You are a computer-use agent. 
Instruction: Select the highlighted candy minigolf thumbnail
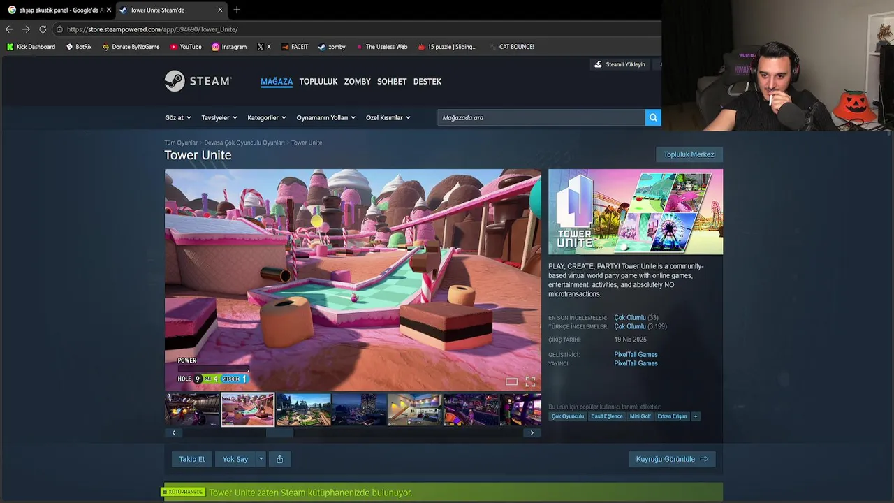coord(248,410)
